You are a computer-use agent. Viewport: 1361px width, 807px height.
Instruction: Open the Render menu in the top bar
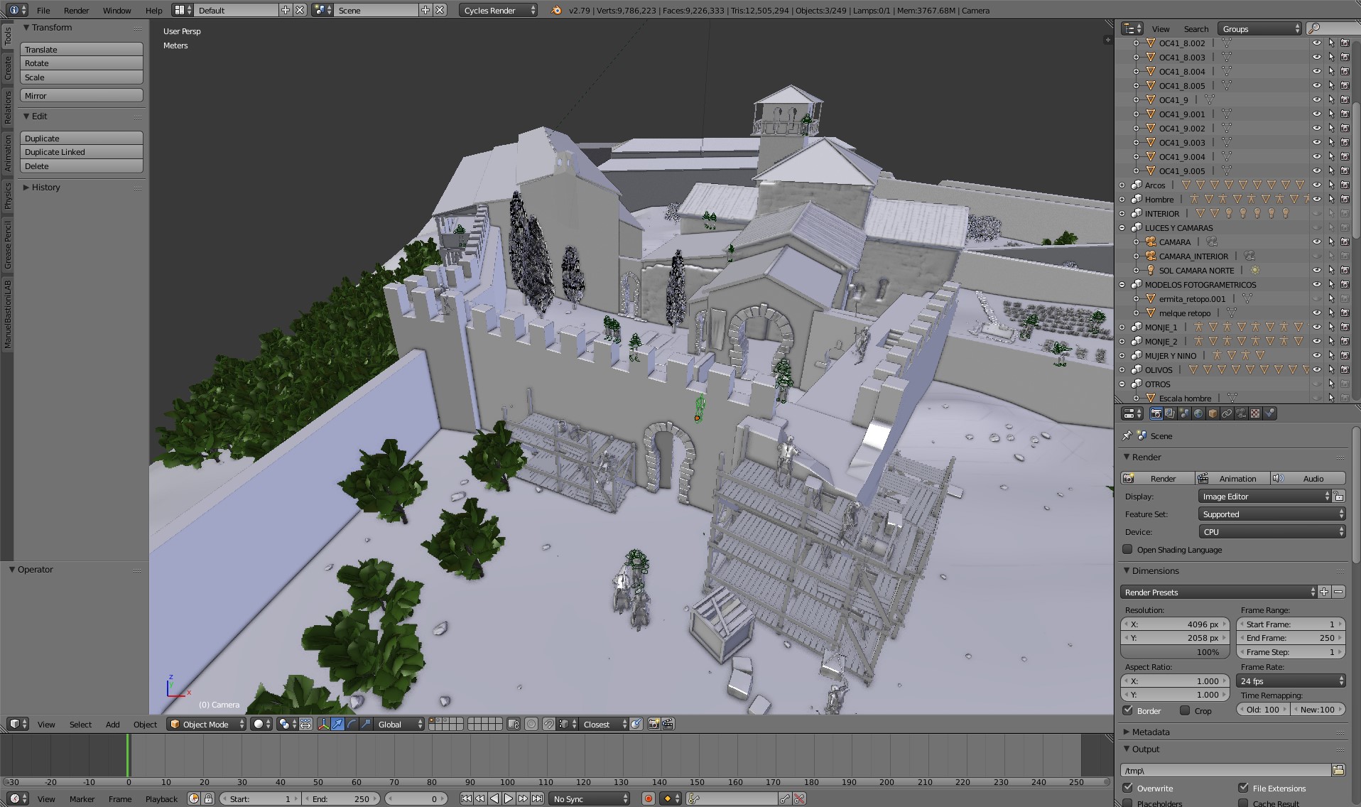pos(76,10)
